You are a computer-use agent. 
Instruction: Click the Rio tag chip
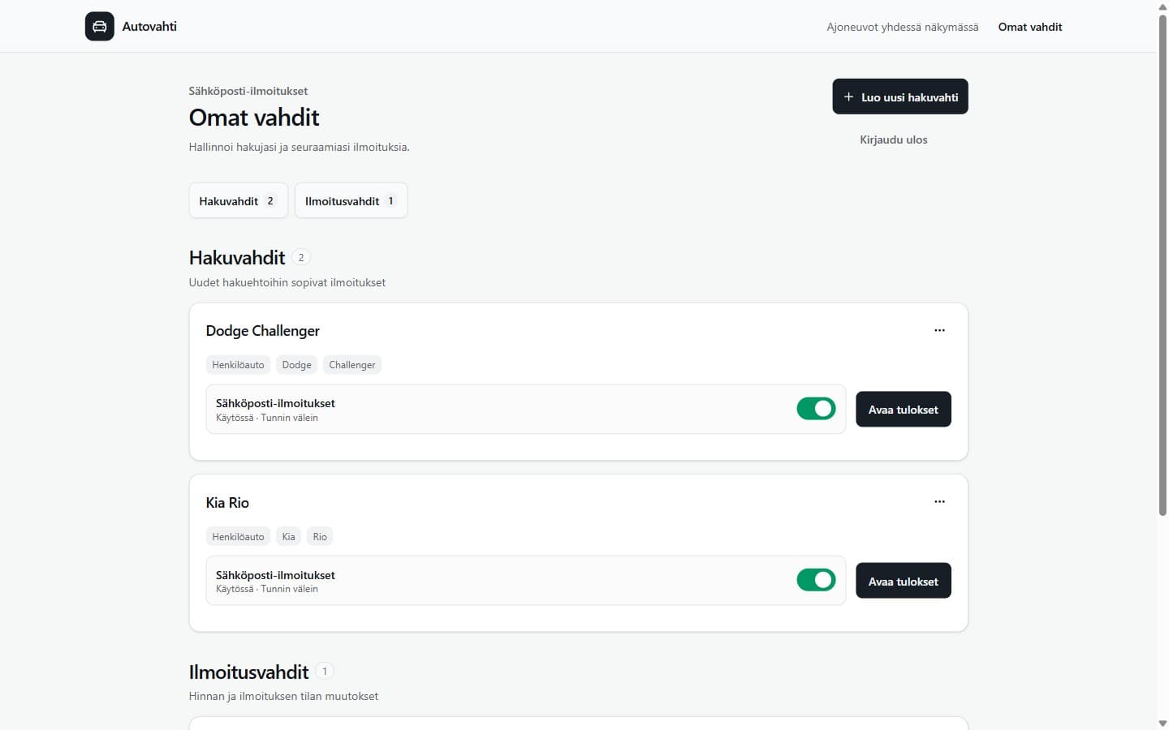(320, 537)
